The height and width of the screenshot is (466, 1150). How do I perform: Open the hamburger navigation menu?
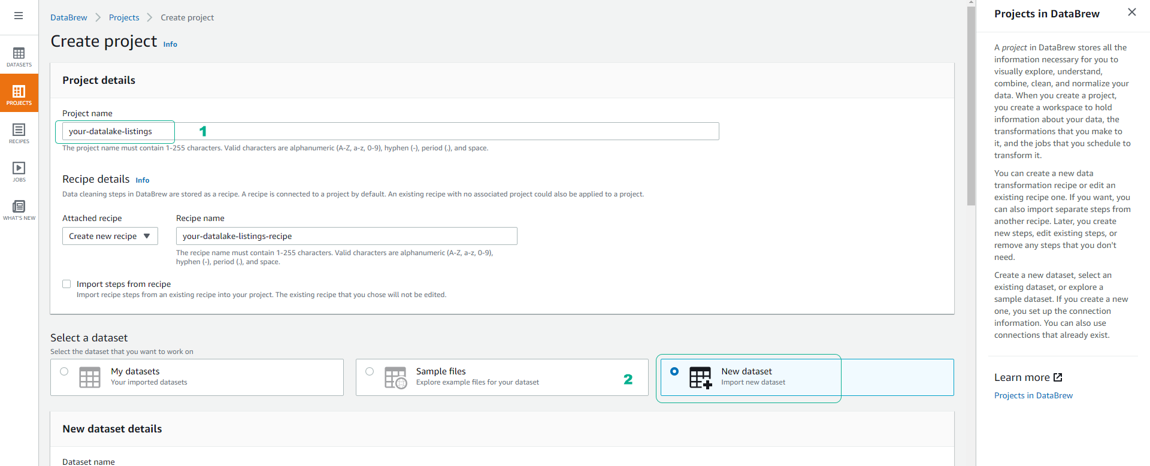pyautogui.click(x=19, y=16)
